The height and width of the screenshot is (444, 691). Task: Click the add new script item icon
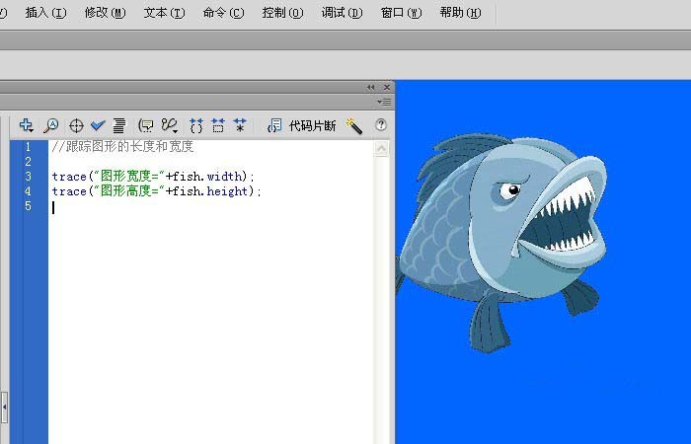pos(26,125)
